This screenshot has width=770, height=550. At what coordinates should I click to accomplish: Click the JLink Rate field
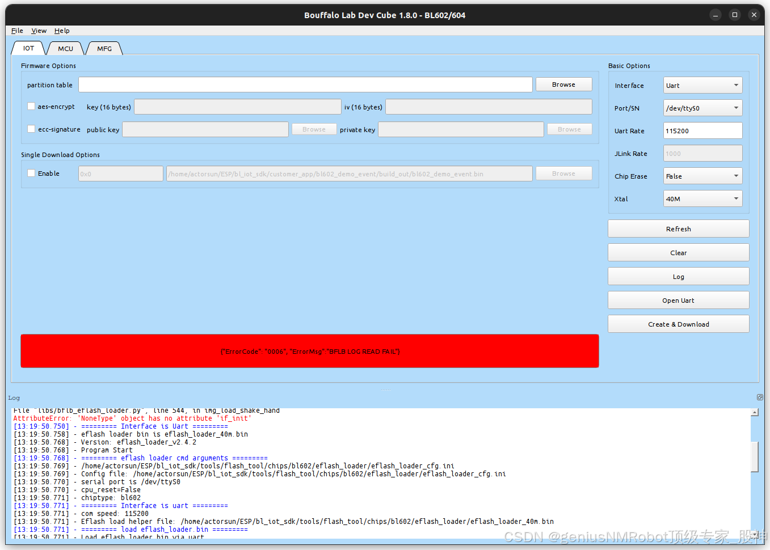(702, 154)
